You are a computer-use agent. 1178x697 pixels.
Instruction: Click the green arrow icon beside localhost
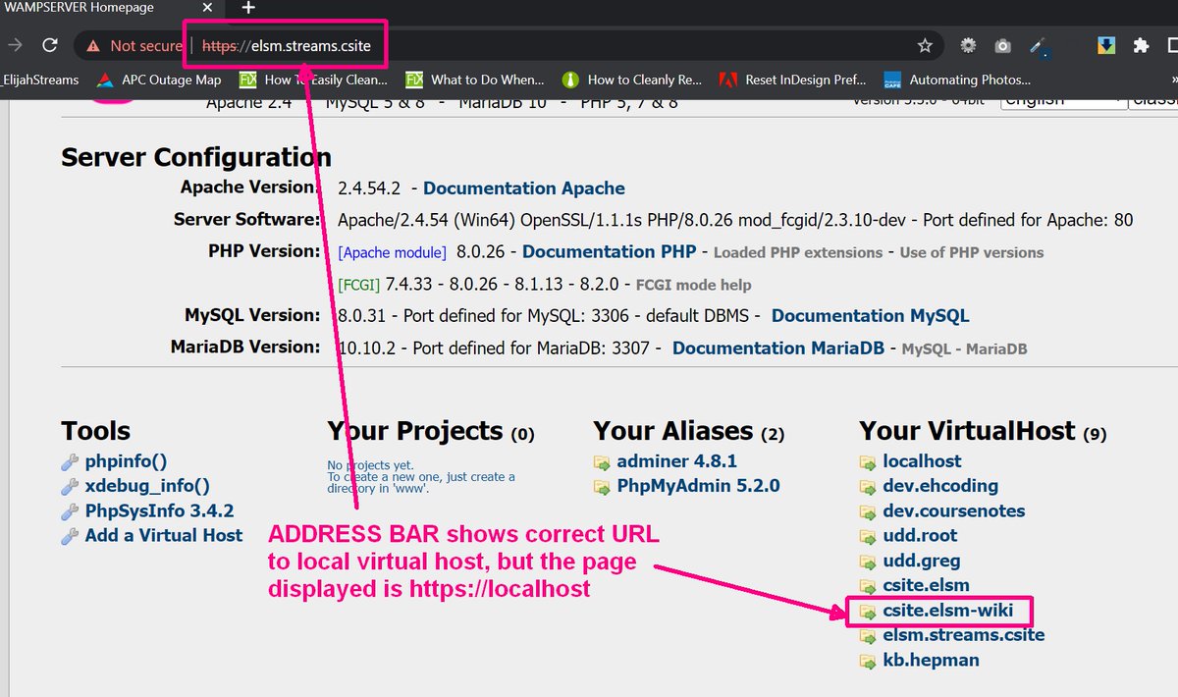coord(869,461)
